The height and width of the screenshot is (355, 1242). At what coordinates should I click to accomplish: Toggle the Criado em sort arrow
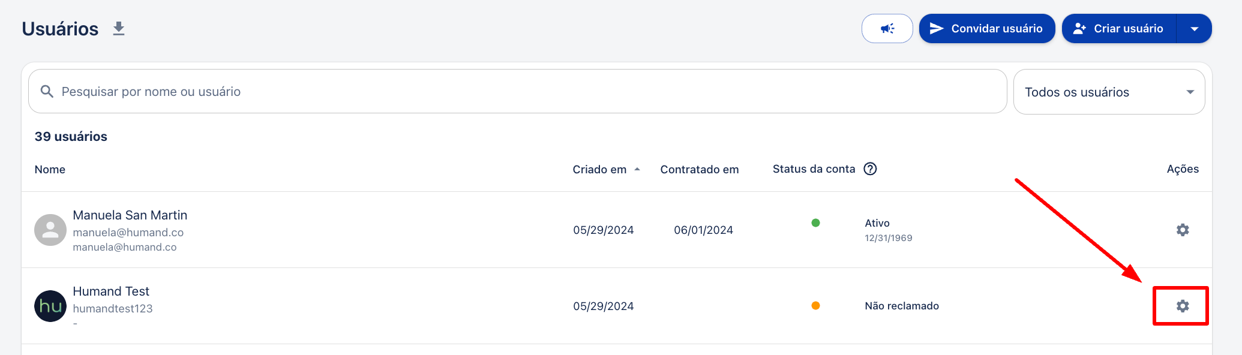pos(637,170)
